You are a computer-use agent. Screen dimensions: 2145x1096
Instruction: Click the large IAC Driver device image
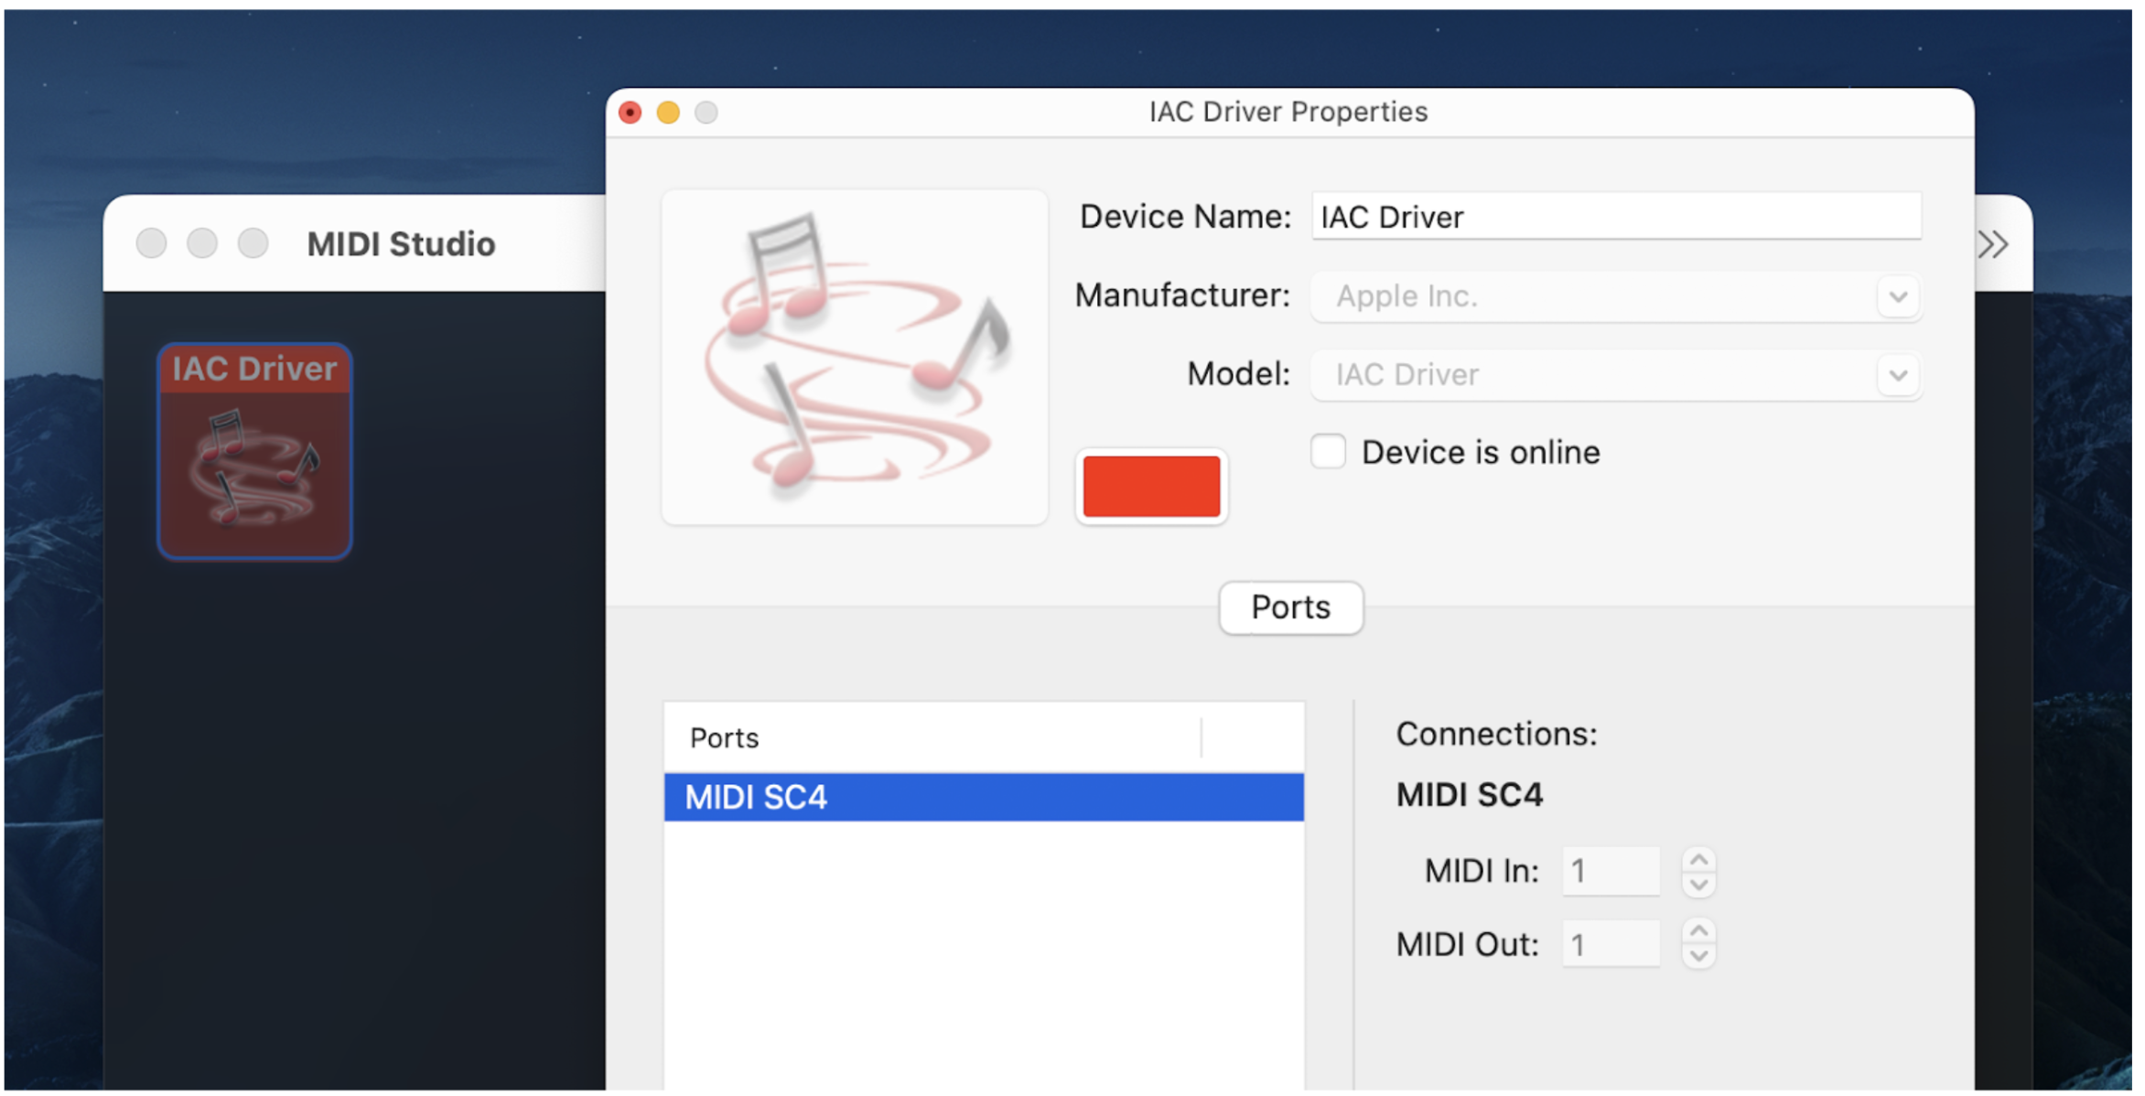click(854, 357)
